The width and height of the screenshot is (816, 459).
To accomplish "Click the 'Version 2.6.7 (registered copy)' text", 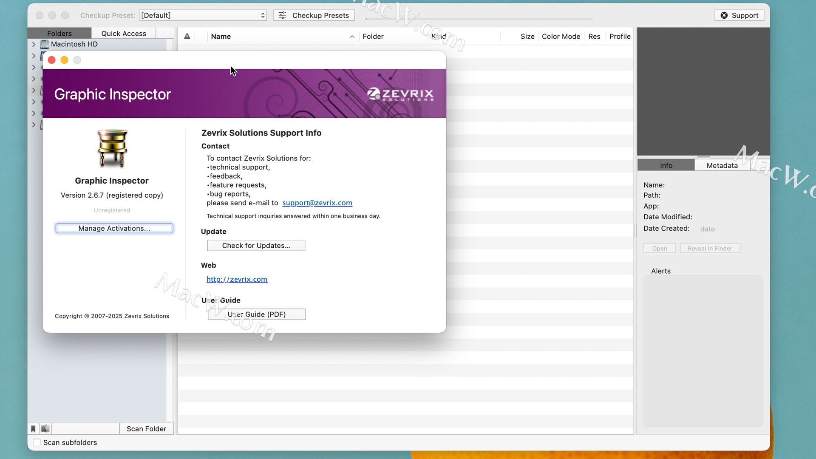I will pos(112,195).
